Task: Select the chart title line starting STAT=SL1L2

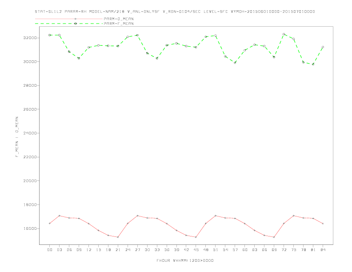Action: point(175,12)
